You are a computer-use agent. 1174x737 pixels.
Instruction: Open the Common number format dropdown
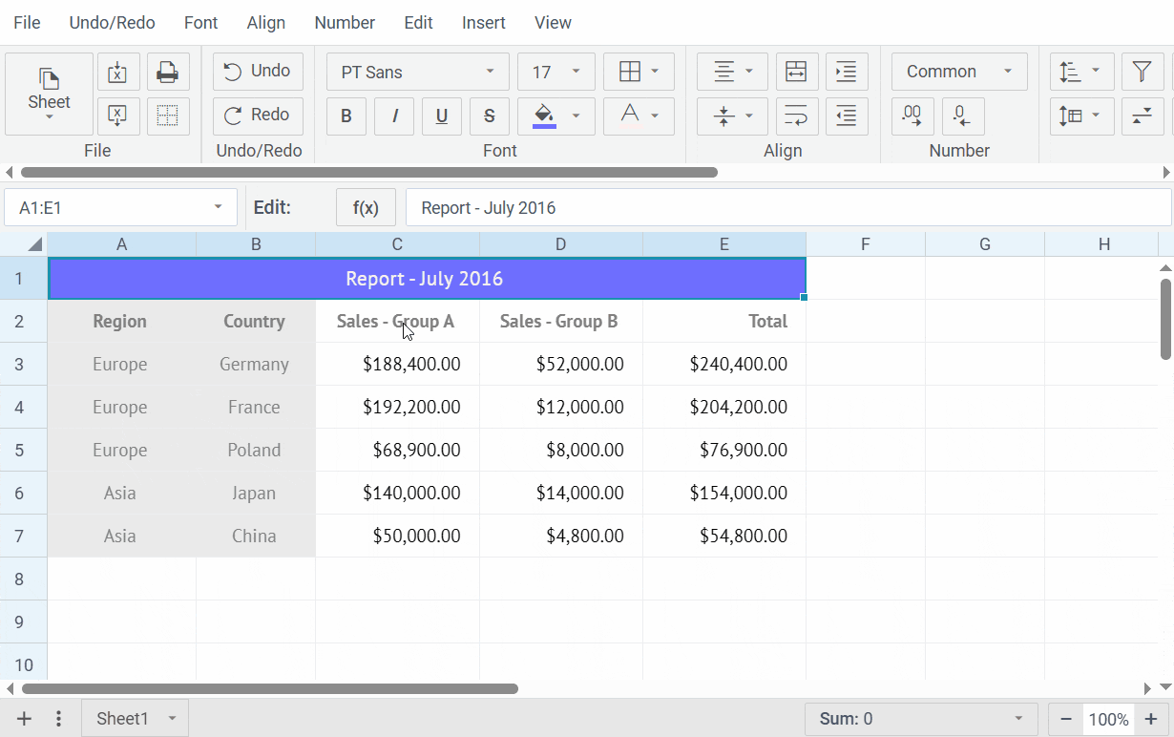958,72
